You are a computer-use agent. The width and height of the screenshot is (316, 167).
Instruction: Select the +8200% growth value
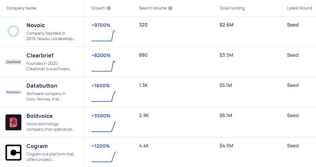[x=101, y=55]
